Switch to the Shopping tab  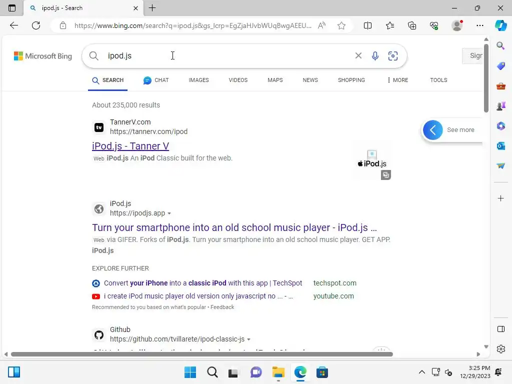point(351,80)
